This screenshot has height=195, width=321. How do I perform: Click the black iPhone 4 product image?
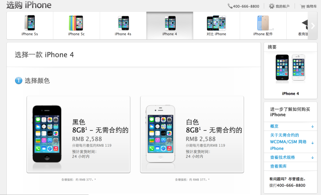coord(47,134)
